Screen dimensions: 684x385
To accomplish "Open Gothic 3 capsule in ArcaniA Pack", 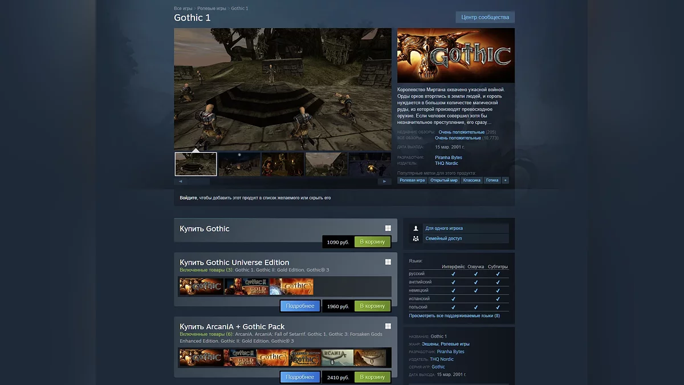I will point(272,357).
